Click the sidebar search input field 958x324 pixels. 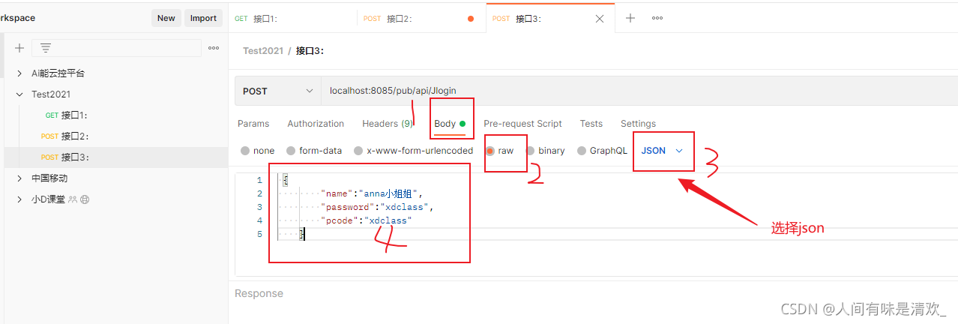[116, 48]
